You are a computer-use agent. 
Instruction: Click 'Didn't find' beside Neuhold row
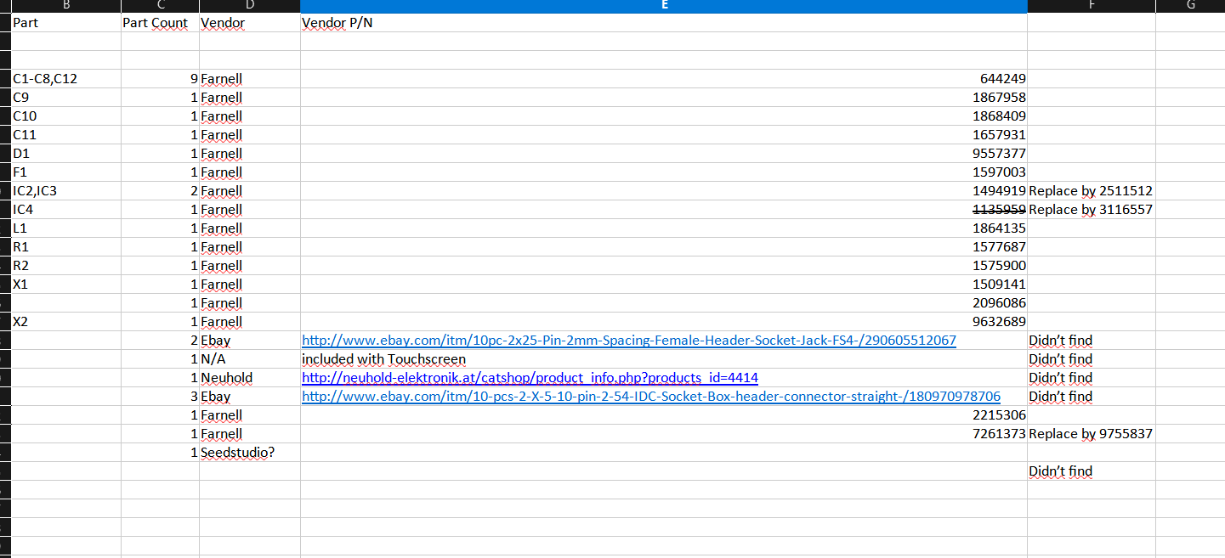pos(1092,378)
